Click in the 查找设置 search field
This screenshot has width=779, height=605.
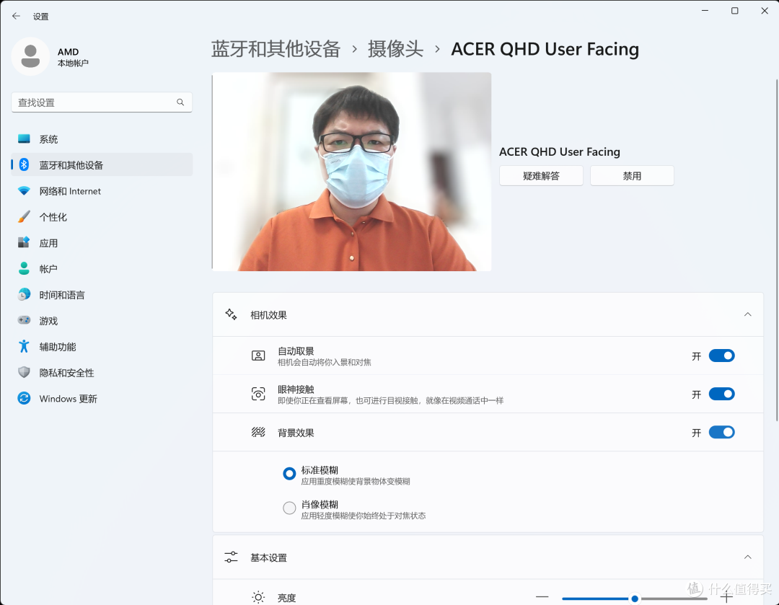click(102, 102)
